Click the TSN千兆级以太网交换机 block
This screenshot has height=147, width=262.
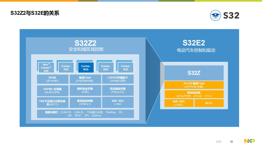coord(52,102)
